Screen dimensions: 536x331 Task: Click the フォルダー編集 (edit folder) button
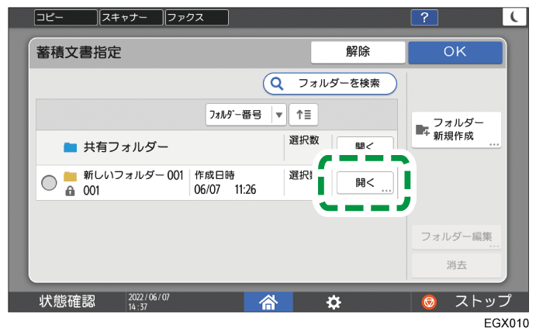pos(456,236)
